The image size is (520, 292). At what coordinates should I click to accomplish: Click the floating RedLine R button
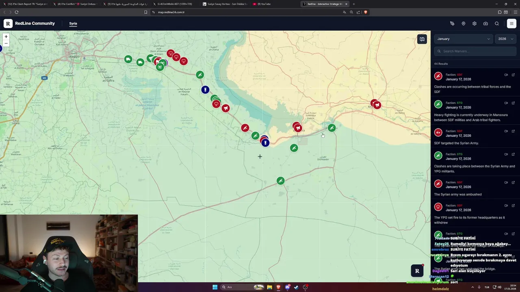(x=417, y=271)
